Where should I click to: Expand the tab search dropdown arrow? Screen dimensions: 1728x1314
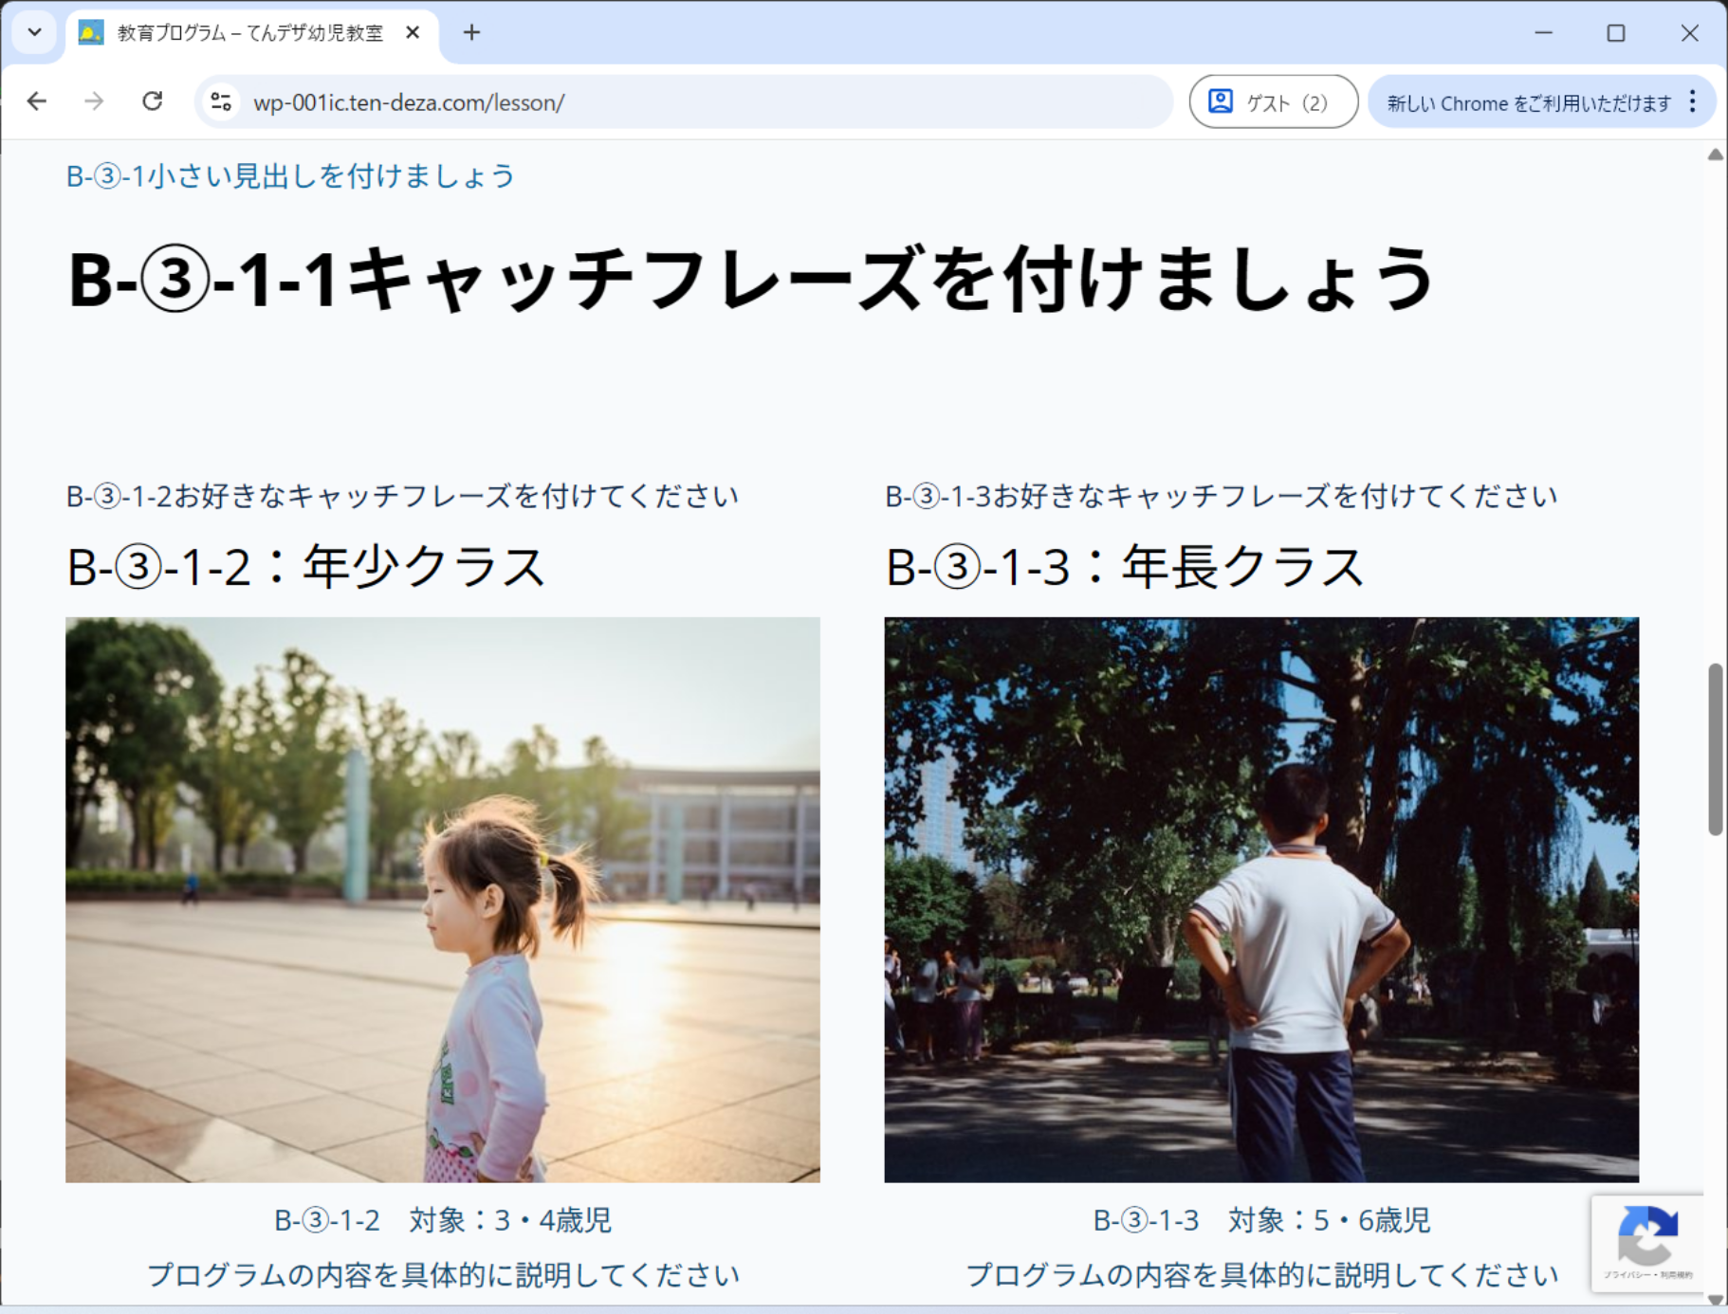tap(35, 32)
